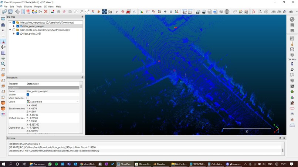Click the red Cross Section tool icon
The height and width of the screenshot is (167, 298).
(128, 12)
